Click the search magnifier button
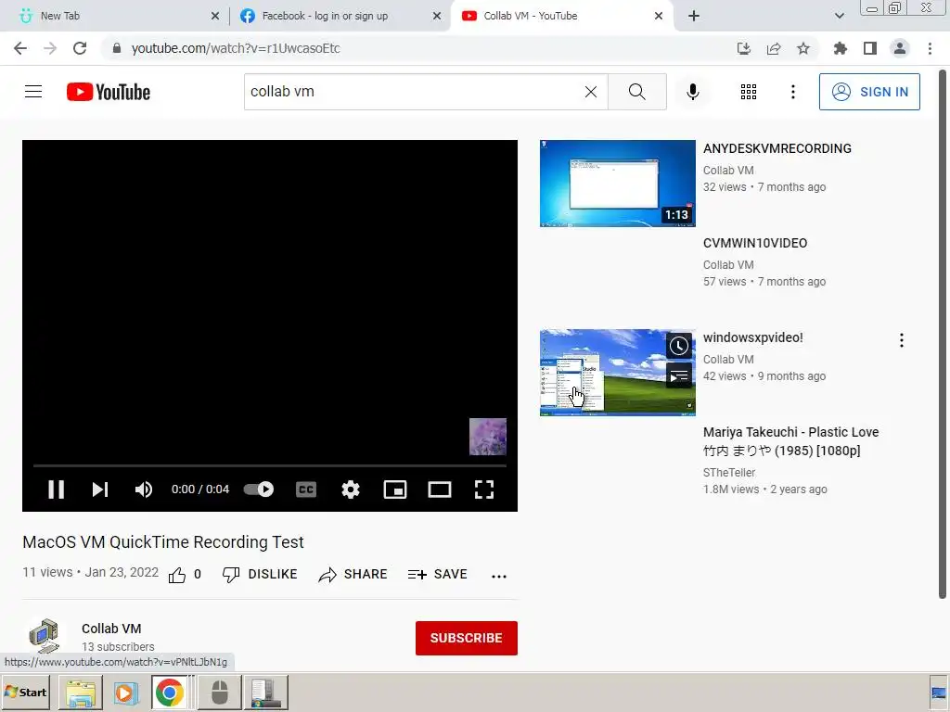 pos(636,92)
